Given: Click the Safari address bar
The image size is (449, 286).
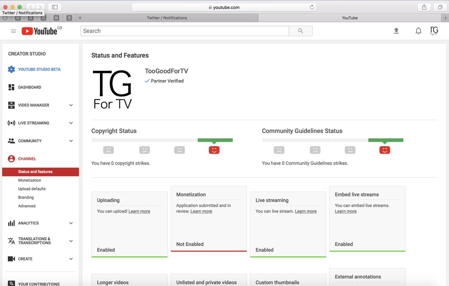Looking at the screenshot, I should (224, 7).
